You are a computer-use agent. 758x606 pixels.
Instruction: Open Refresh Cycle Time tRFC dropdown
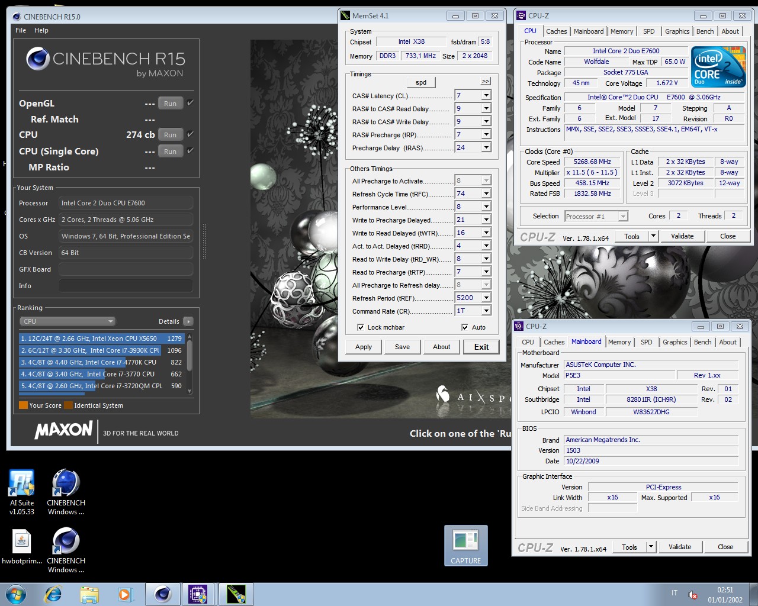click(486, 194)
